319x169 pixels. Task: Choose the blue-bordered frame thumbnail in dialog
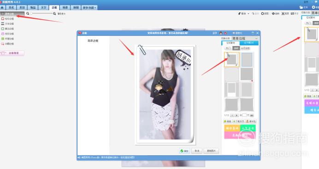point(247,59)
